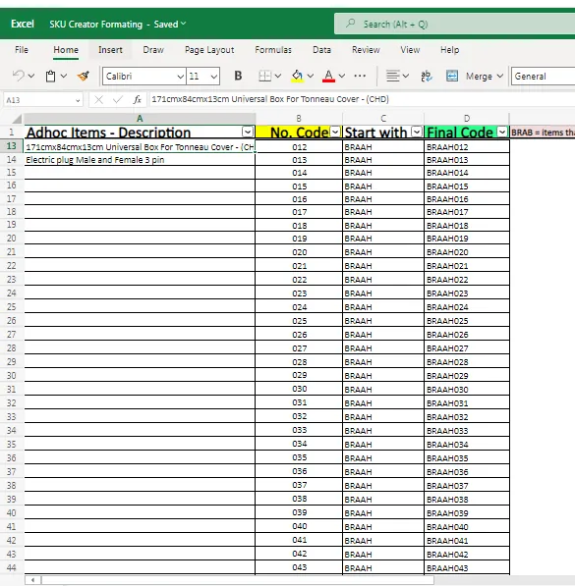Open the Review tab
The image size is (575, 586).
click(x=366, y=50)
